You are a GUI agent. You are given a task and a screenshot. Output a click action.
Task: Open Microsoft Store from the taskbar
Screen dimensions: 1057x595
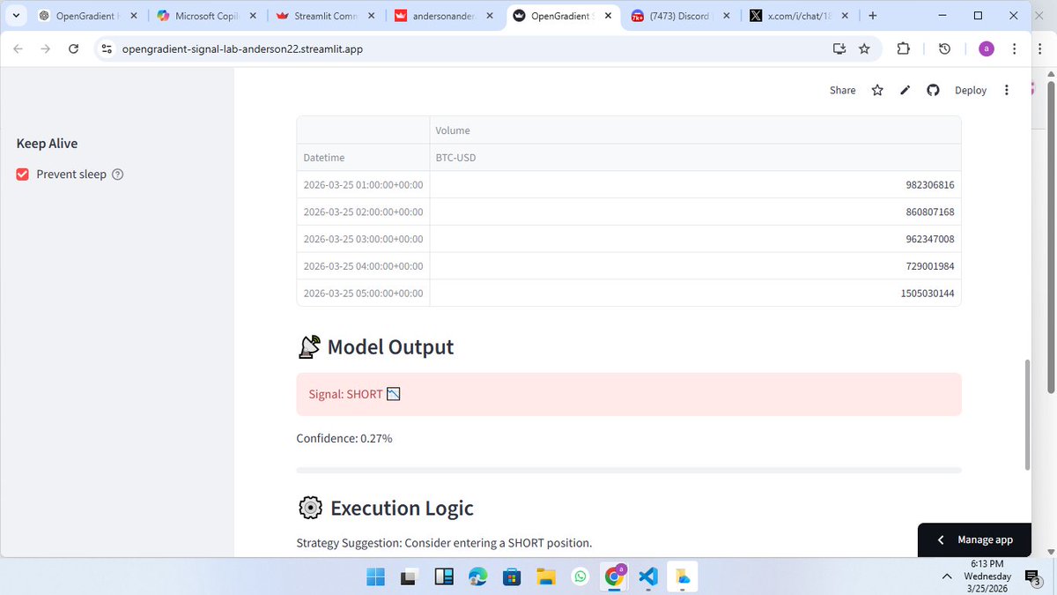pos(512,577)
